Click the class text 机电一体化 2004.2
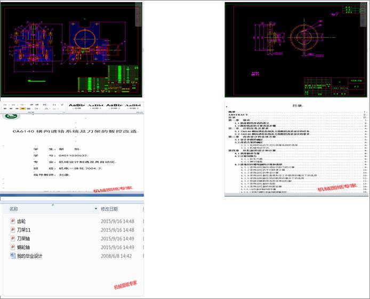 (x=80, y=168)
